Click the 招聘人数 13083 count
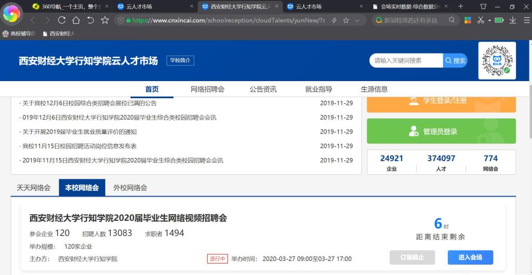532x275 pixels. (x=107, y=233)
